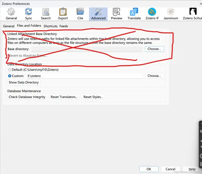Choose a linked attachment base directory
The width and height of the screenshot is (202, 174).
pos(154,49)
